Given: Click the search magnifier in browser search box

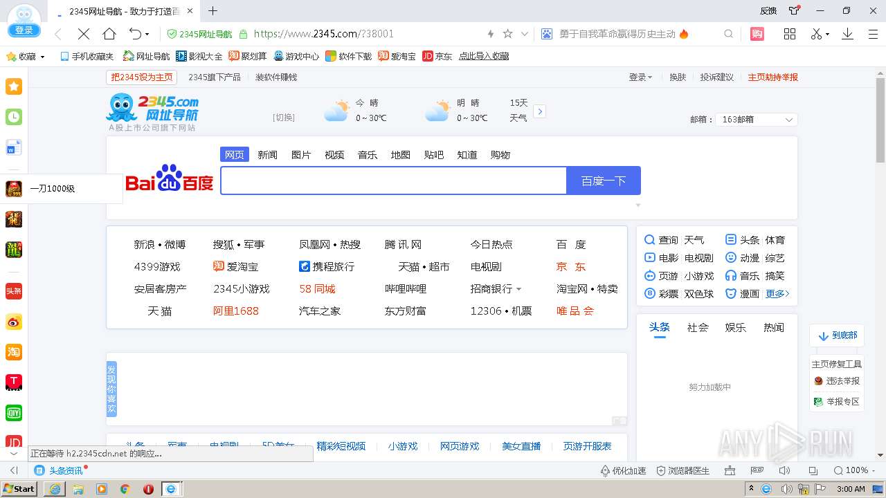Looking at the screenshot, I should click(x=728, y=34).
